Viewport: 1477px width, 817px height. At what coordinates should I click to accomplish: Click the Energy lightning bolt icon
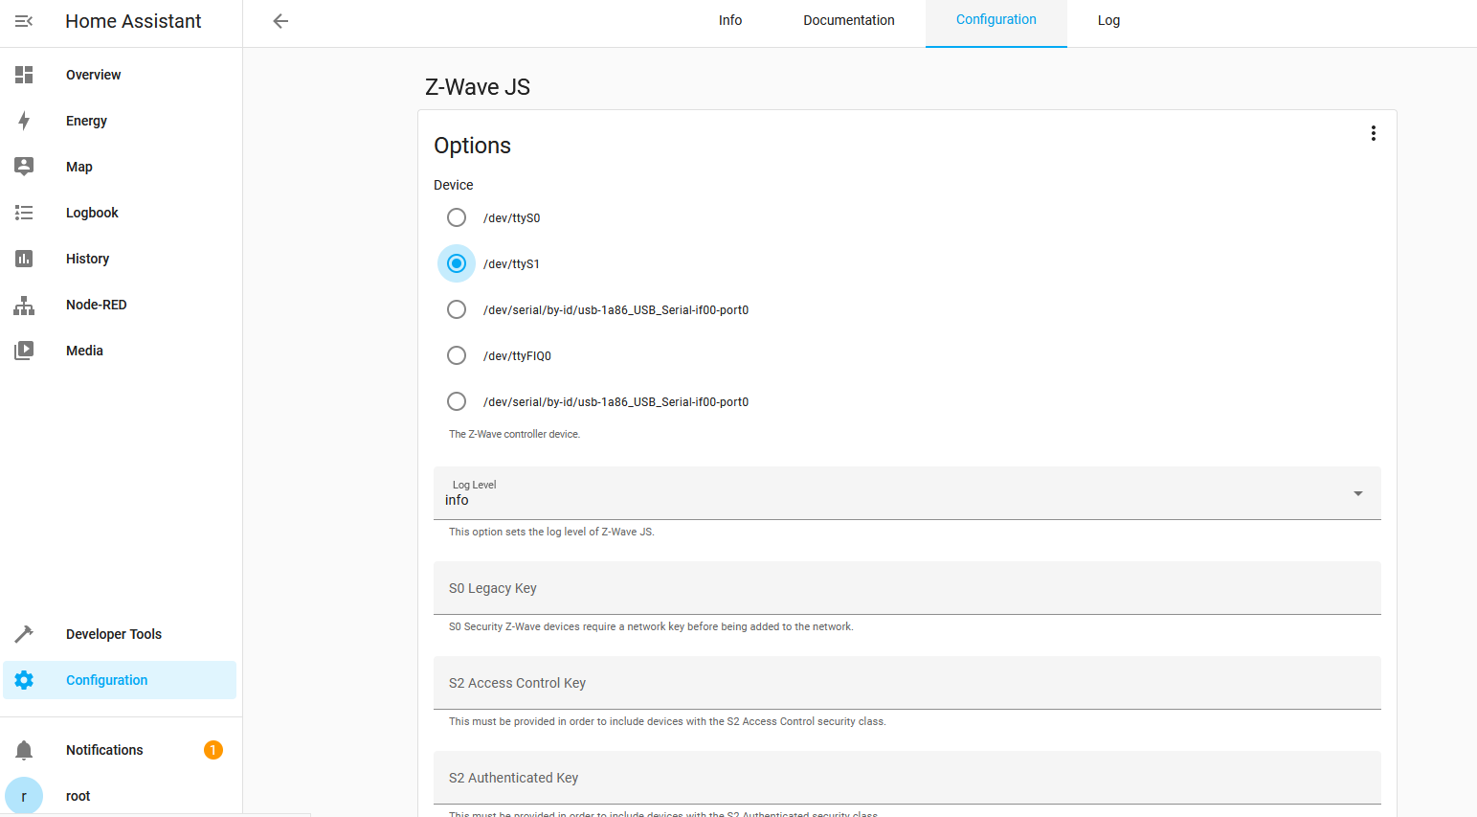click(x=24, y=121)
